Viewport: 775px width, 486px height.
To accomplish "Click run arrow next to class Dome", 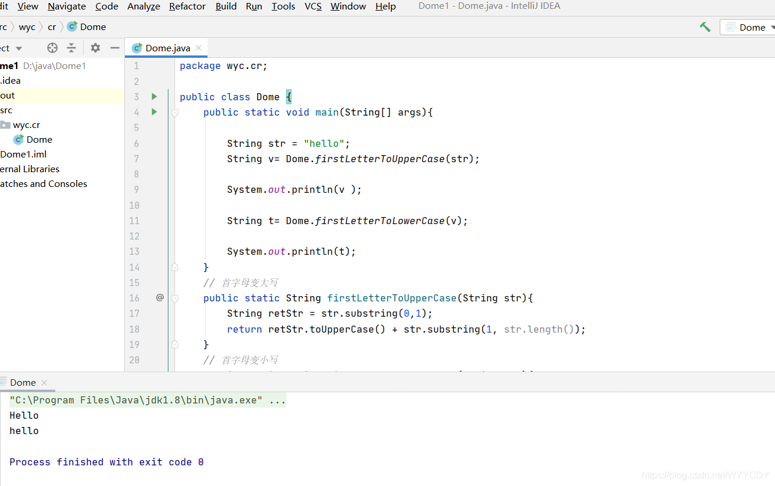I will (x=154, y=96).
